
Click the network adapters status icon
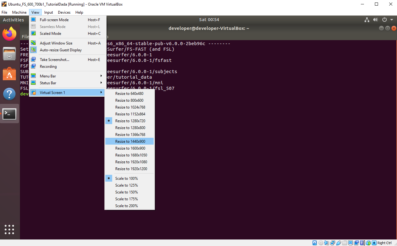tap(332, 243)
